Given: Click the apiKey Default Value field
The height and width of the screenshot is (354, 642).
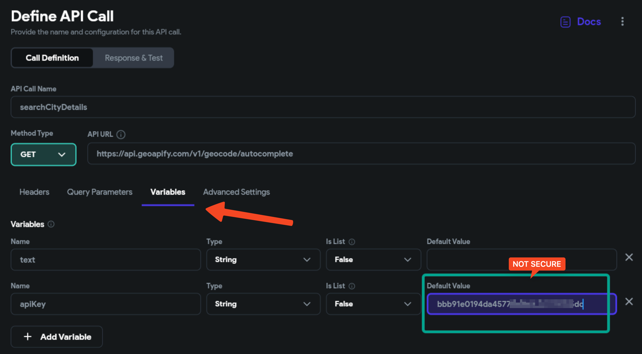Looking at the screenshot, I should 522,304.
